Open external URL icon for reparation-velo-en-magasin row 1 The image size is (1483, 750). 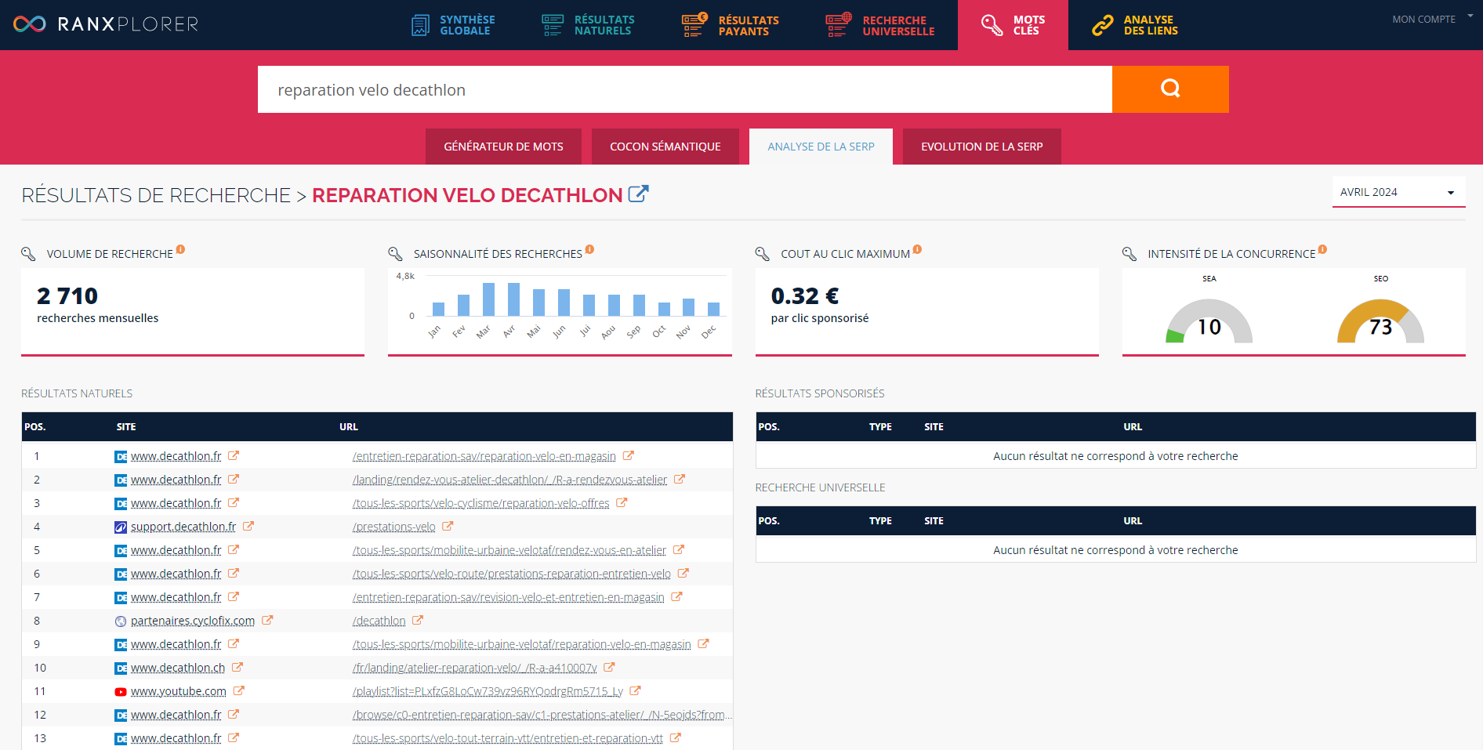(x=629, y=455)
